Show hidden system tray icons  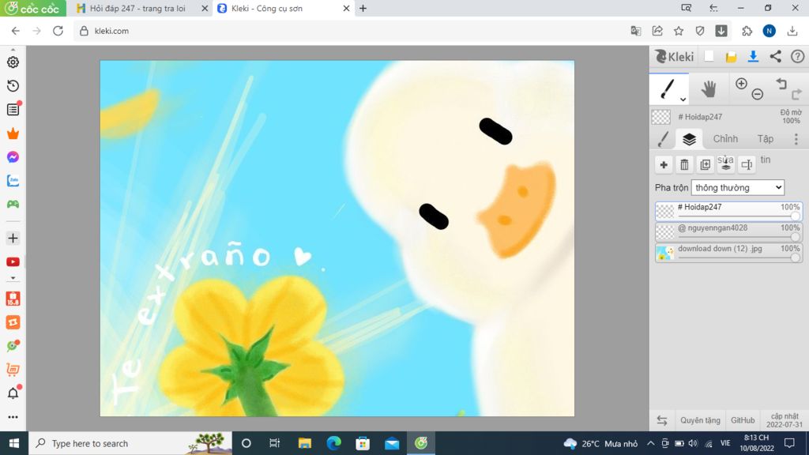[650, 443]
